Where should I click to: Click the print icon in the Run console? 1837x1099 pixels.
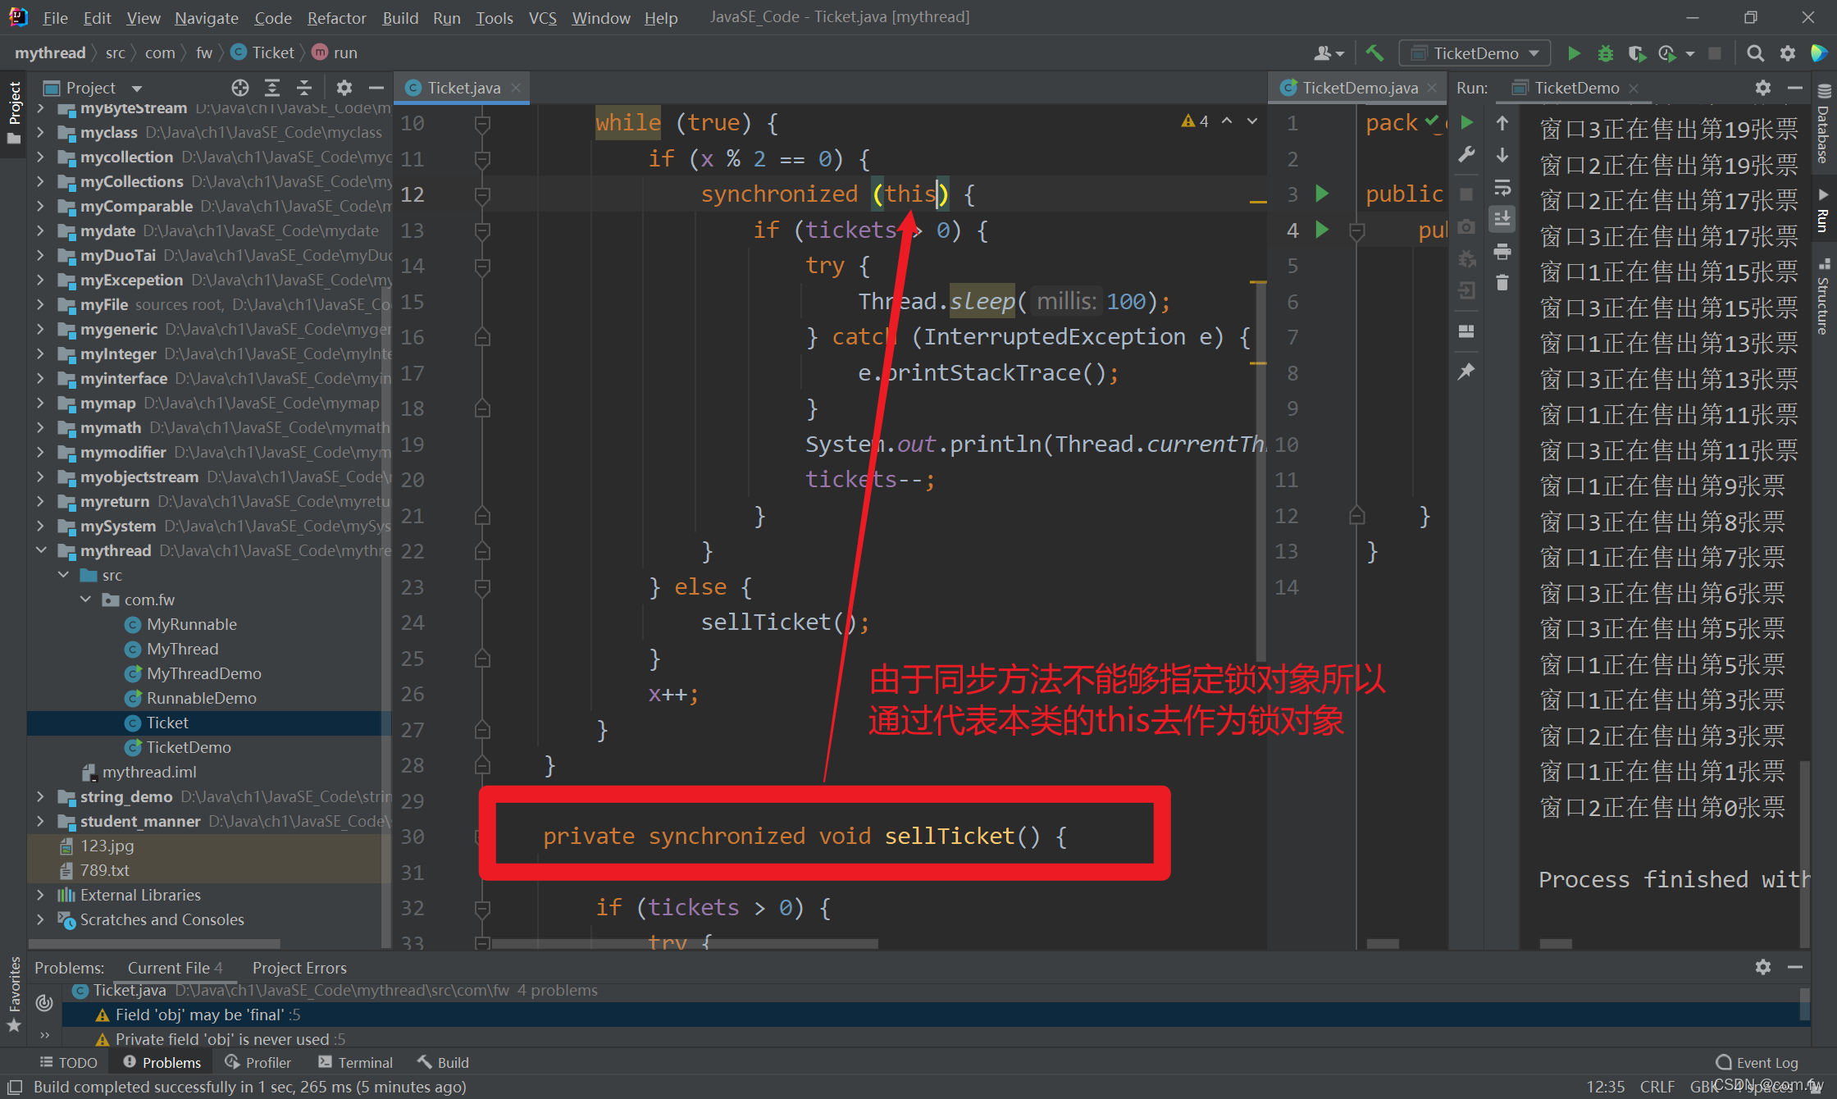click(x=1502, y=252)
